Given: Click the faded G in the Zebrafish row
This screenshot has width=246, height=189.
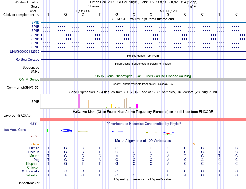Looking at the screenshot, I should click(83, 175).
